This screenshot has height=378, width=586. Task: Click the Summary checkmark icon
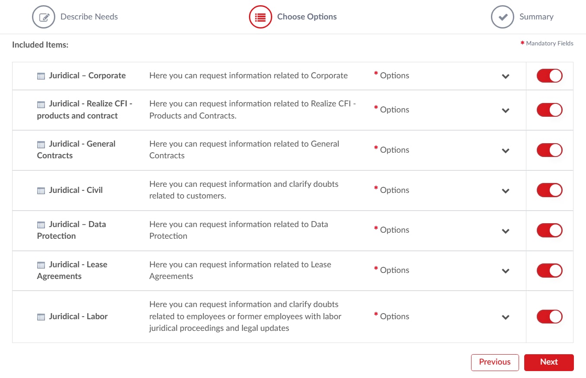pyautogui.click(x=502, y=16)
